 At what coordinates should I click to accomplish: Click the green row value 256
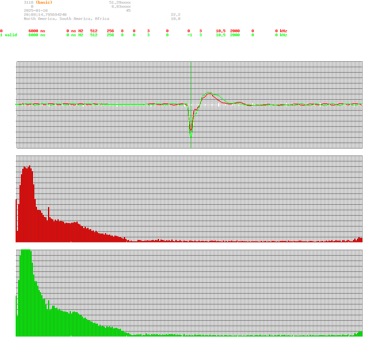coord(110,35)
